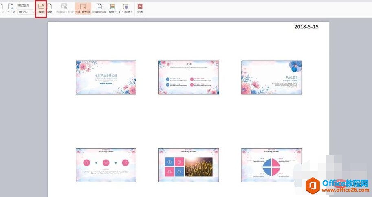
Task: Set portrait orientation (纵向)
Action: click(x=49, y=9)
